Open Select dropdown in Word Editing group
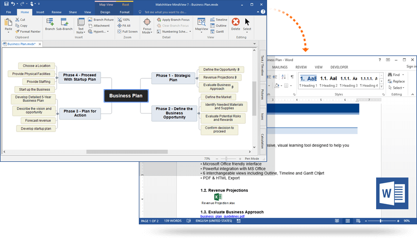Image resolution: width=417 pixels, height=239 pixels. pos(396,88)
